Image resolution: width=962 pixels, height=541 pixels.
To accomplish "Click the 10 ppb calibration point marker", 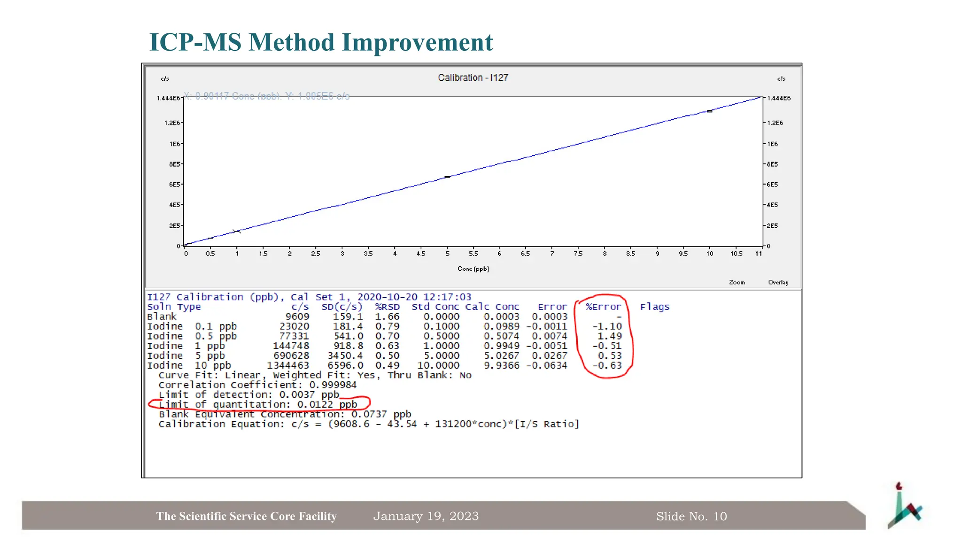I will (x=709, y=111).
